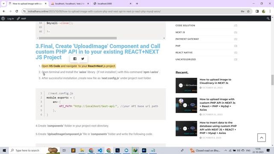The width and height of the screenshot is (274, 154).
Task: Open a new browser tab
Action: [x=137, y=4]
